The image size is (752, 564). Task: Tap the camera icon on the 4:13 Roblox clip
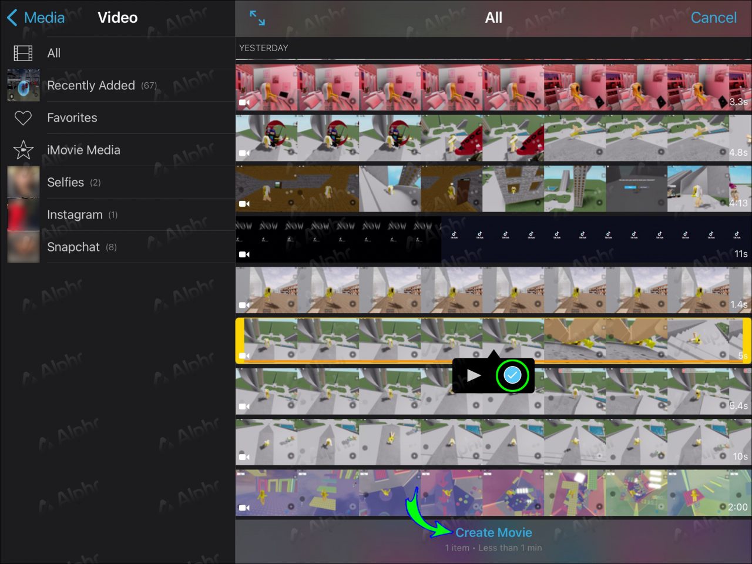click(x=245, y=203)
